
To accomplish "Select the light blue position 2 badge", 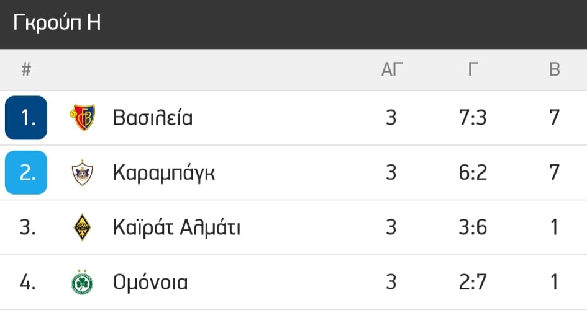I will pos(26,173).
